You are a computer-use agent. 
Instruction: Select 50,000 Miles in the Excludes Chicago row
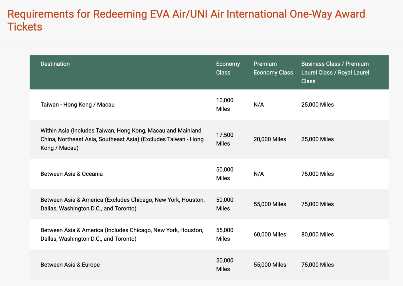tap(225, 204)
